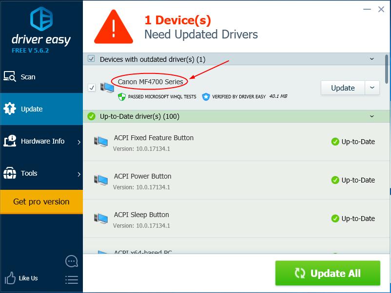Click the green WHQL shield icon

click(x=122, y=96)
